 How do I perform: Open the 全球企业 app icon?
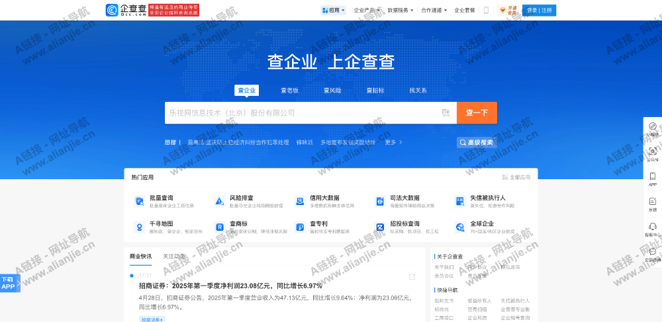point(460,227)
